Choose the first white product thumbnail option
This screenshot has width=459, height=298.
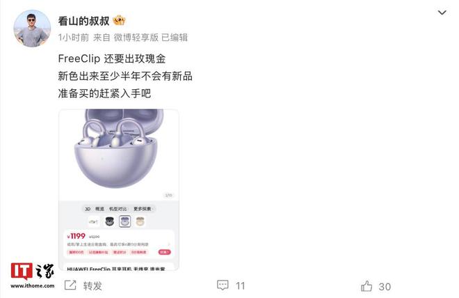pyautogui.click(x=94, y=221)
